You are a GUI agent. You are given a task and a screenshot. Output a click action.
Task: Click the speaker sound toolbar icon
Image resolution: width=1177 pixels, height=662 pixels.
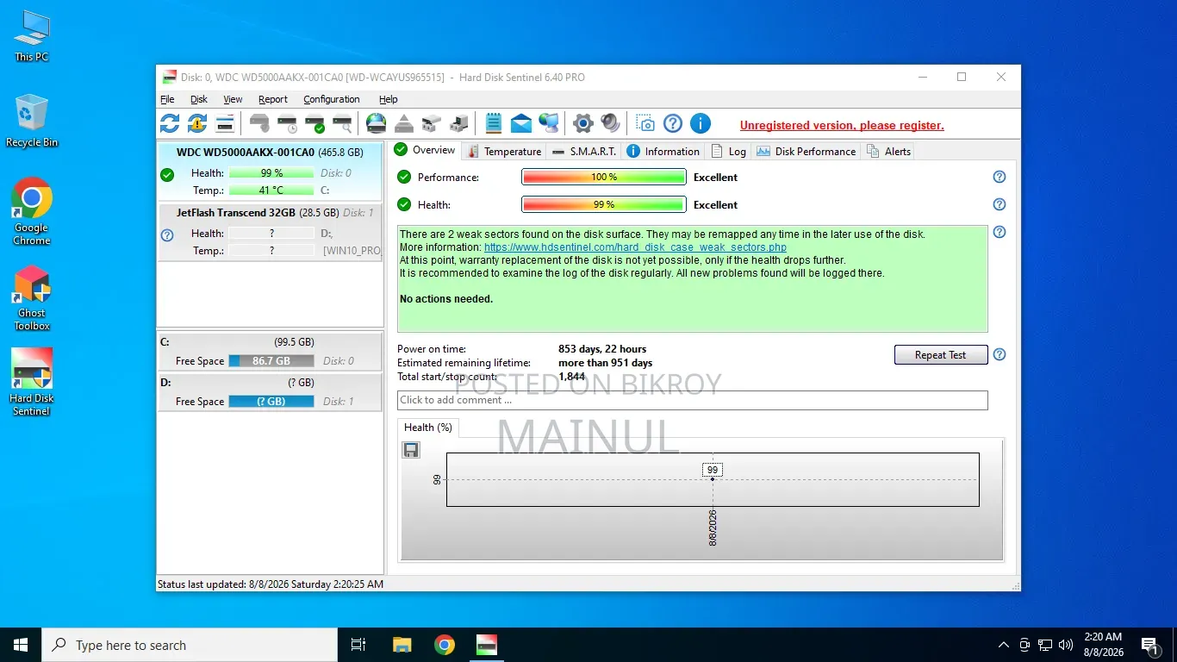pyautogui.click(x=610, y=123)
